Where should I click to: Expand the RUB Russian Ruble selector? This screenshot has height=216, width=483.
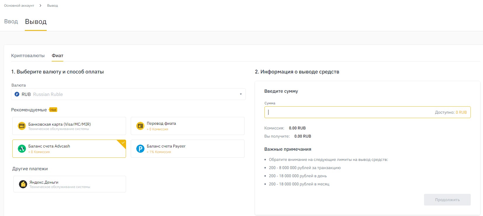pyautogui.click(x=128, y=94)
